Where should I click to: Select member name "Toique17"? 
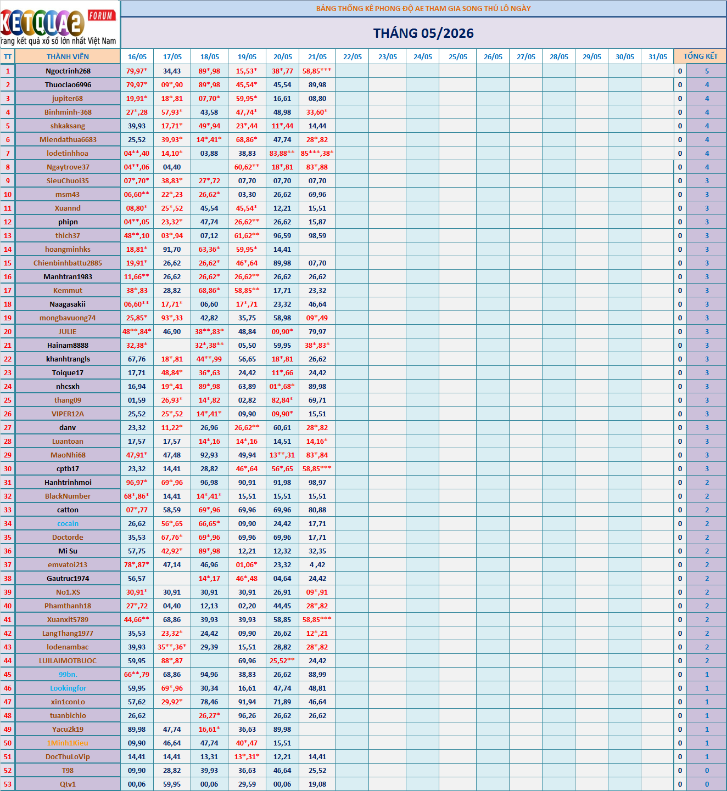tap(68, 372)
